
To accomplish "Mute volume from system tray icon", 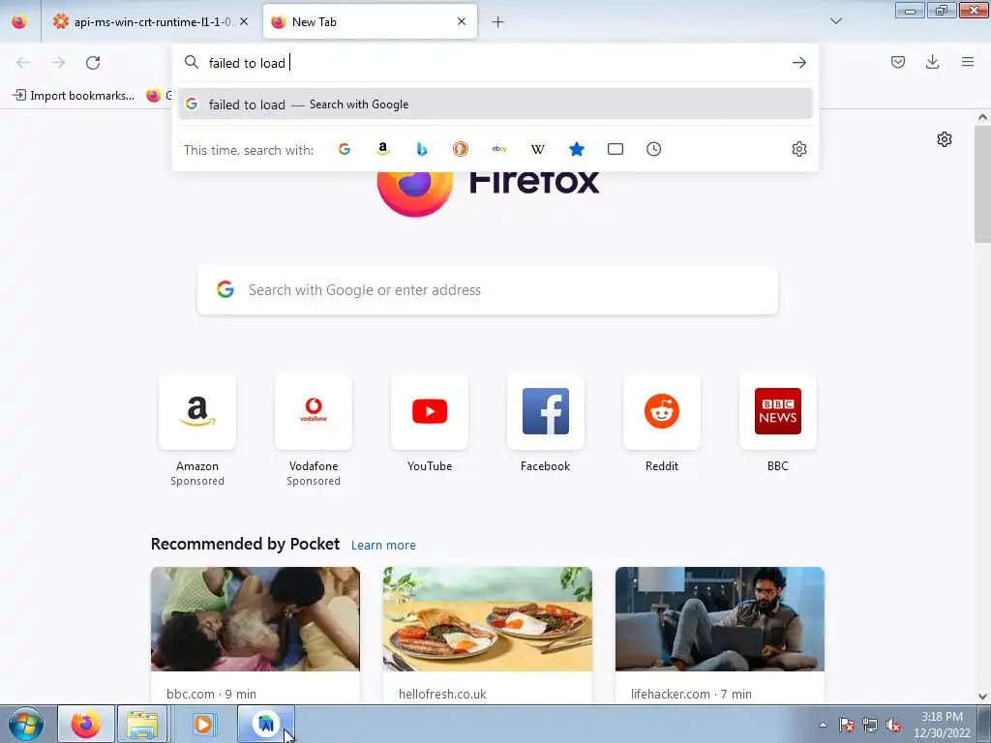I will click(893, 726).
